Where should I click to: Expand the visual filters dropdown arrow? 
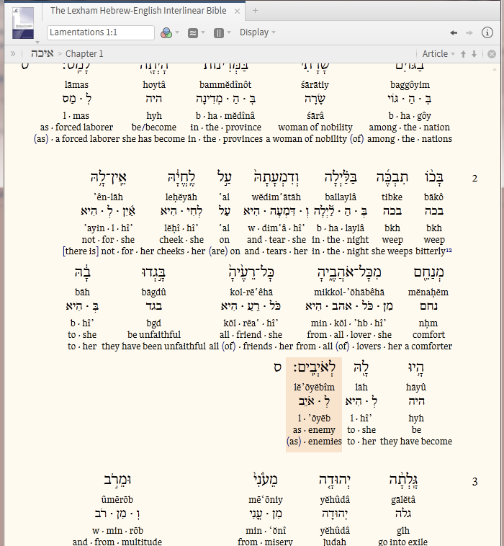177,32
